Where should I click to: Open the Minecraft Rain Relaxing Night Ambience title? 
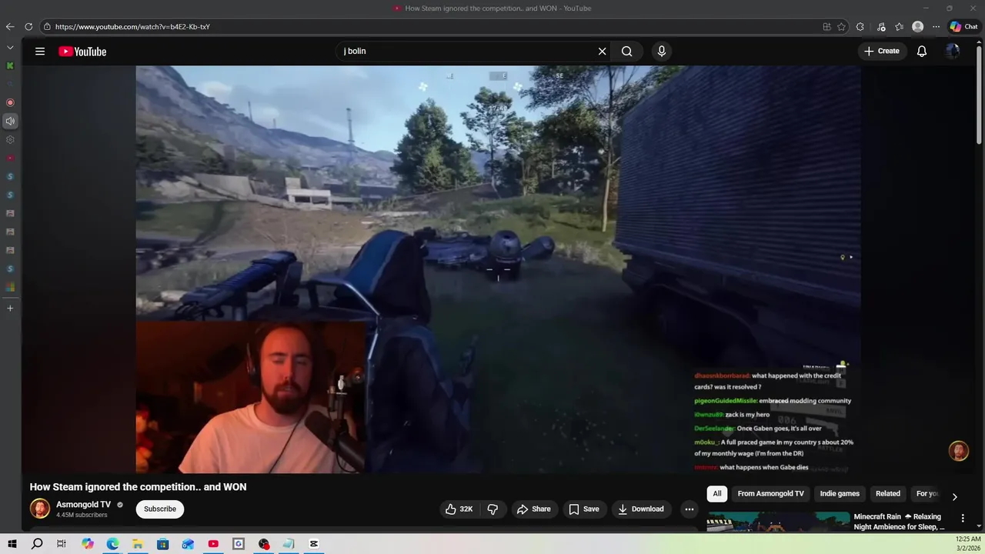[x=899, y=522]
